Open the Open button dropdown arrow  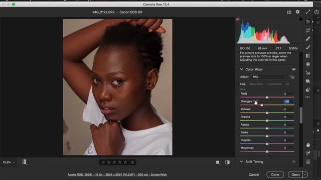pos(305,174)
